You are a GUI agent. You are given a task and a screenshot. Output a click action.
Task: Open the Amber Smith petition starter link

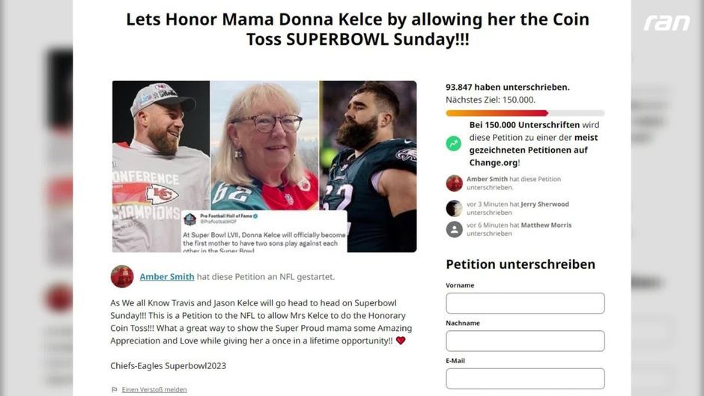[x=167, y=276]
